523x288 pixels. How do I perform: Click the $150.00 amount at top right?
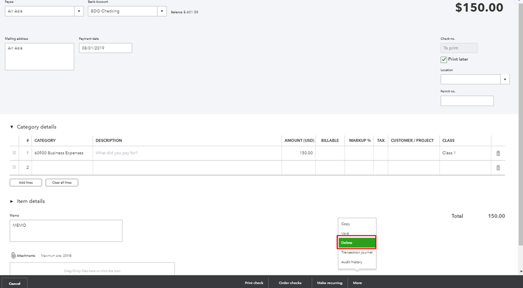(x=479, y=8)
